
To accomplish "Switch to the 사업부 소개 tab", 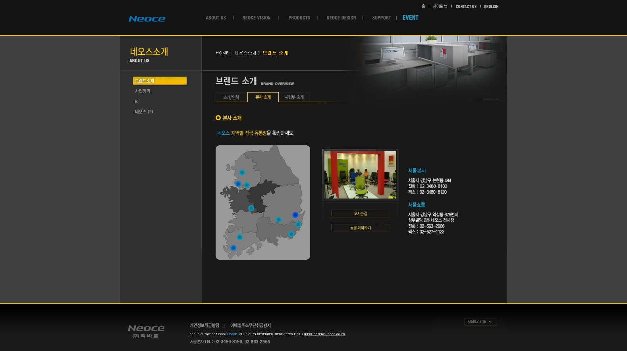I will click(x=294, y=97).
